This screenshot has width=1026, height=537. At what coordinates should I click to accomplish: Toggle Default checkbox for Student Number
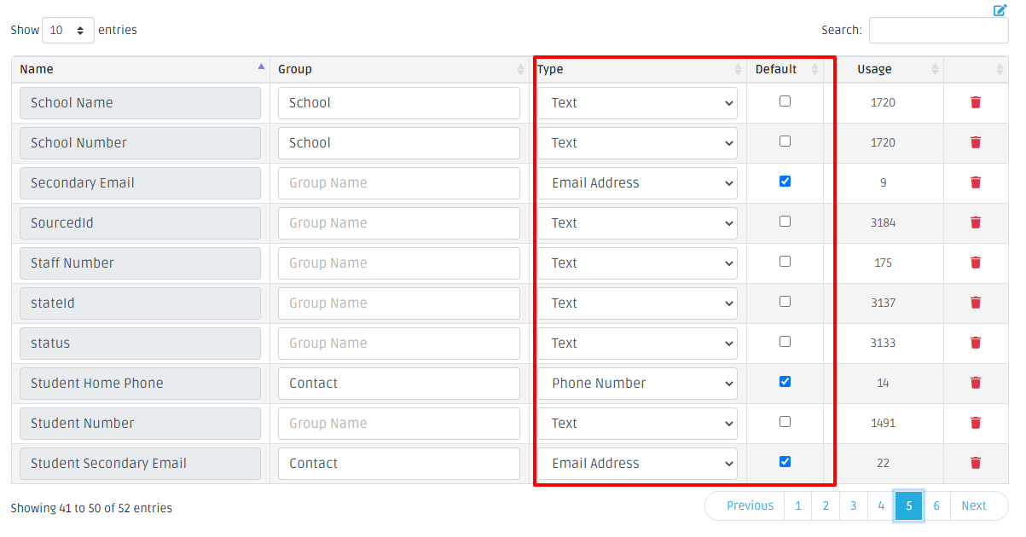point(785,421)
